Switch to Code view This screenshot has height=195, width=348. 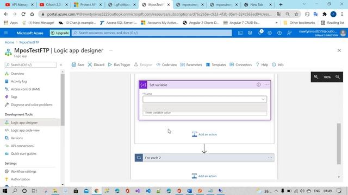click(166, 64)
